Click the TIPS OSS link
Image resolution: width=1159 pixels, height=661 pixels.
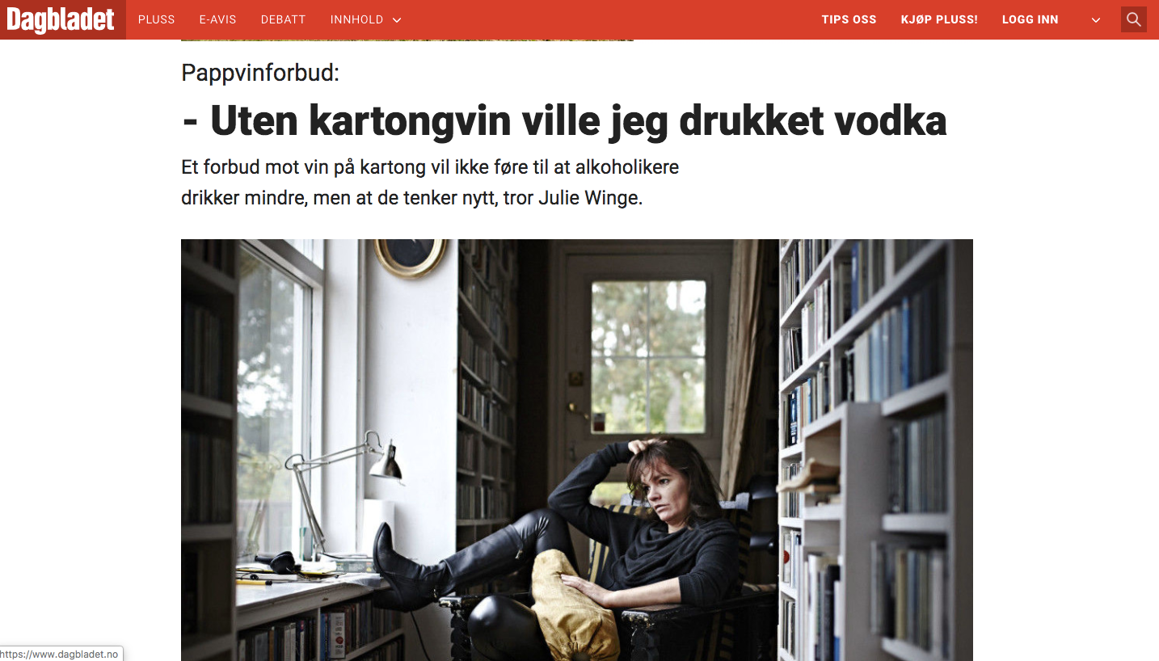[x=849, y=19]
